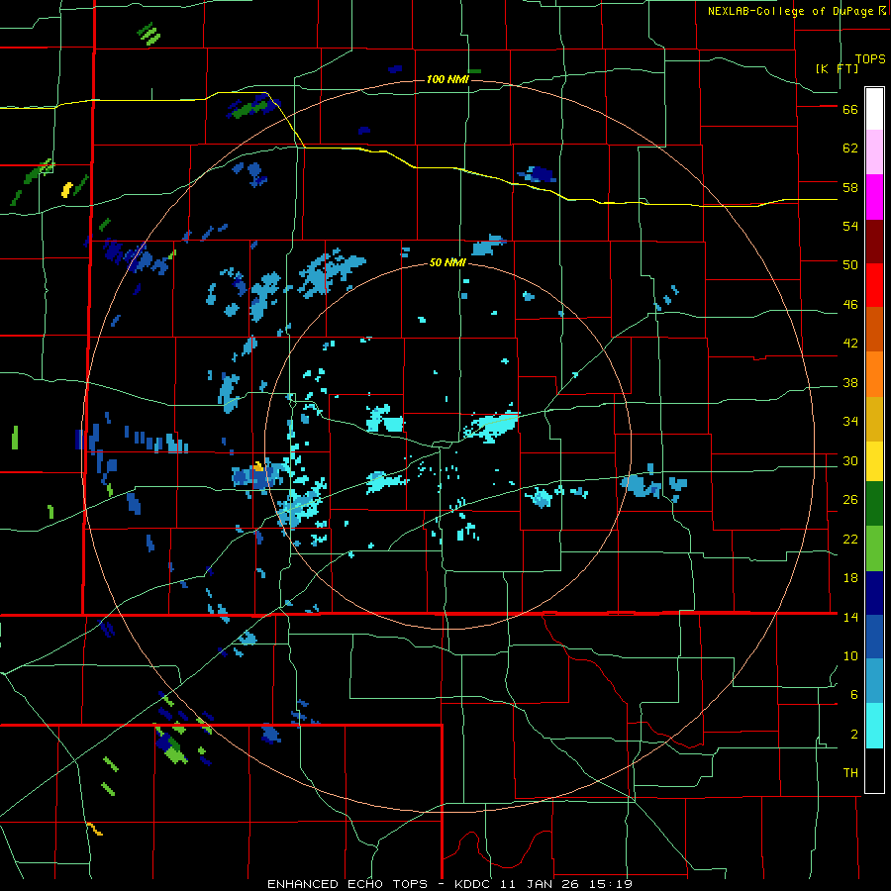Screen dimensions: 891x891
Task: Click the 11 JAN 26 date stamp
Action: coord(542,884)
